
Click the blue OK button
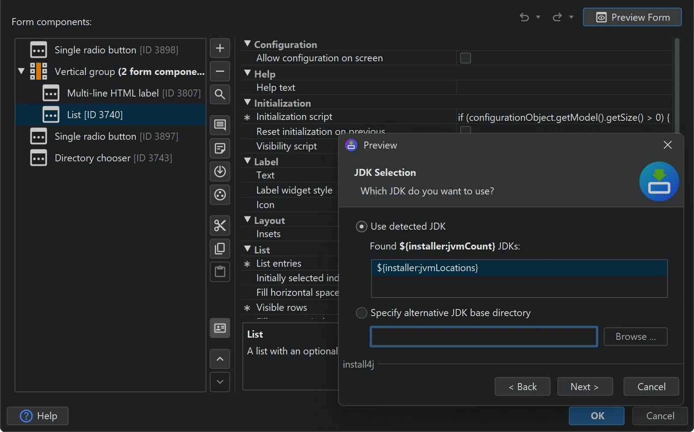(596, 416)
